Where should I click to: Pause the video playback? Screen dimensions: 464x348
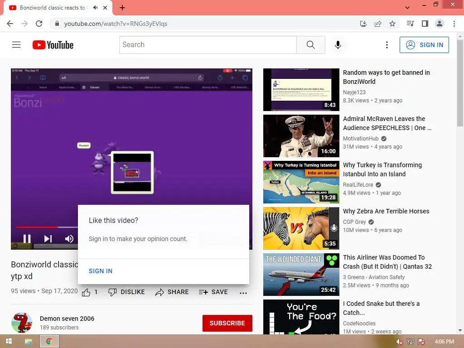(27, 238)
